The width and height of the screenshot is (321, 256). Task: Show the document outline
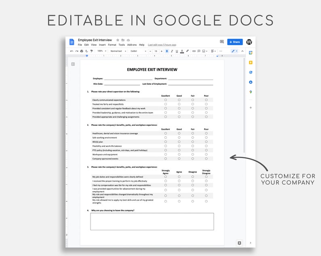tap(73, 64)
